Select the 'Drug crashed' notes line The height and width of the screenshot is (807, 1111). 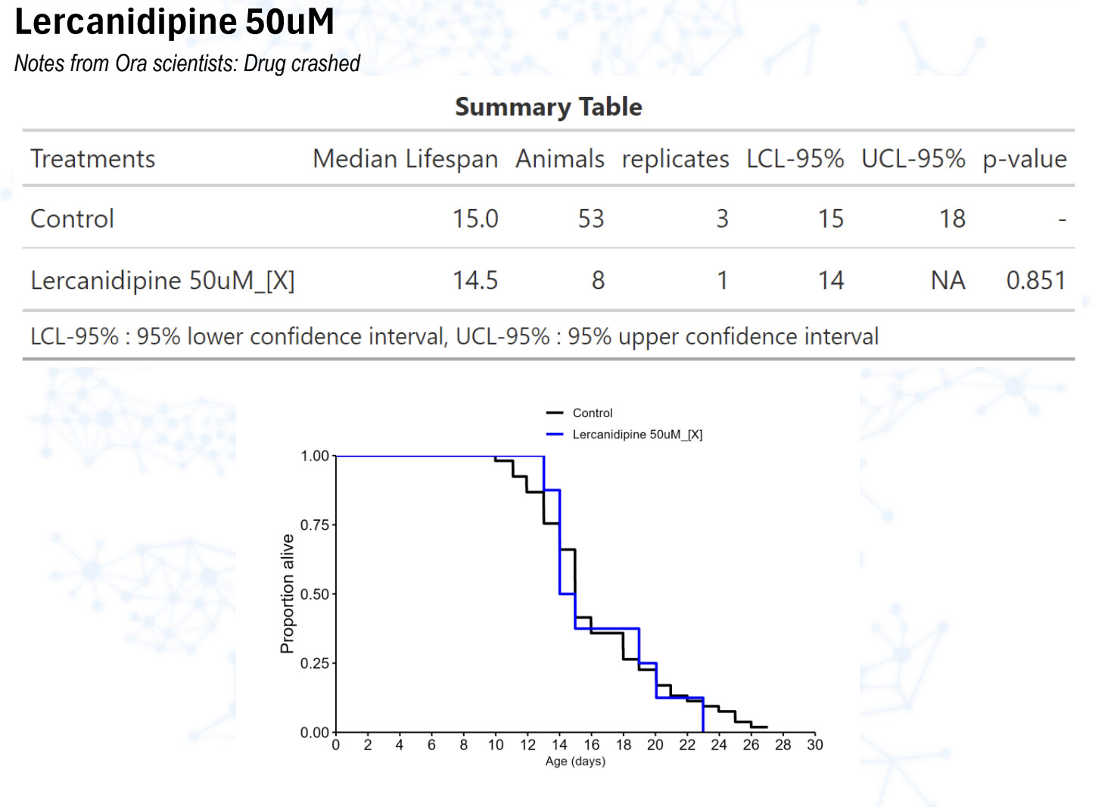(x=187, y=64)
